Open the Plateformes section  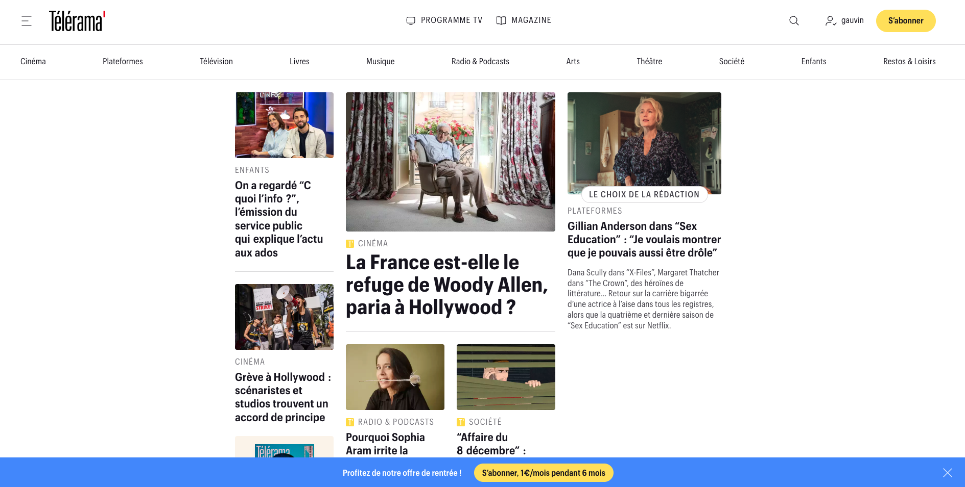123,62
